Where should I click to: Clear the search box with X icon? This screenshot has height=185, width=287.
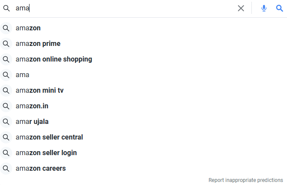pyautogui.click(x=241, y=8)
